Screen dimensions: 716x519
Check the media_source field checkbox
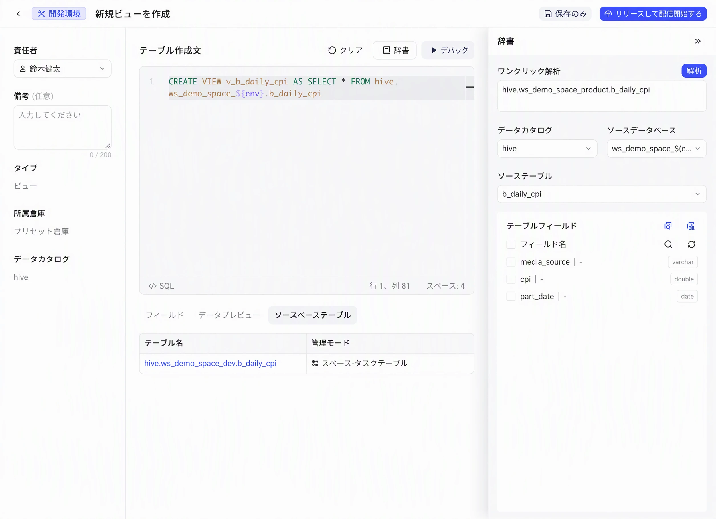pyautogui.click(x=511, y=262)
